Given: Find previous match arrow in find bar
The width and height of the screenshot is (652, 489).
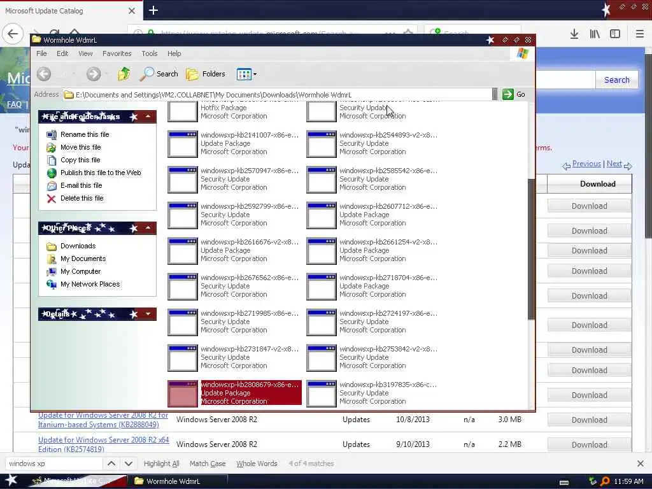Looking at the screenshot, I should pyautogui.click(x=111, y=464).
